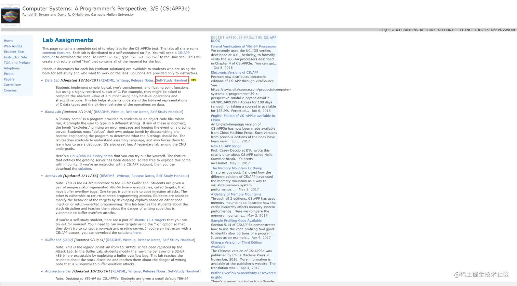Open the Architecture Lab Writeup

134,271
